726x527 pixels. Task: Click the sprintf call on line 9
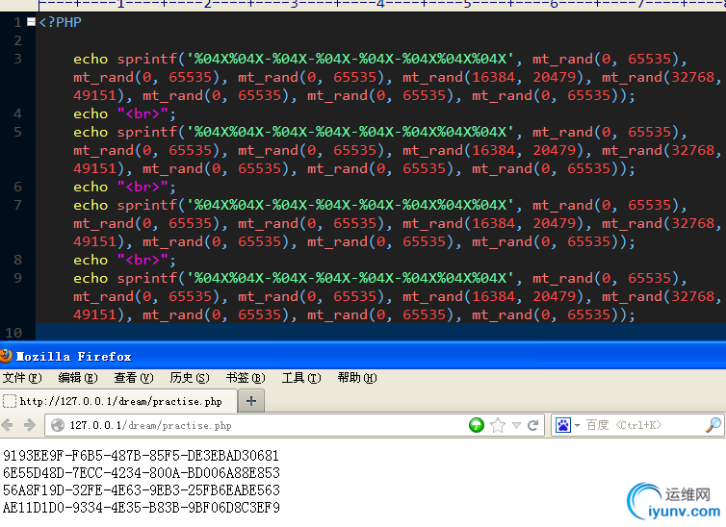coord(397,296)
